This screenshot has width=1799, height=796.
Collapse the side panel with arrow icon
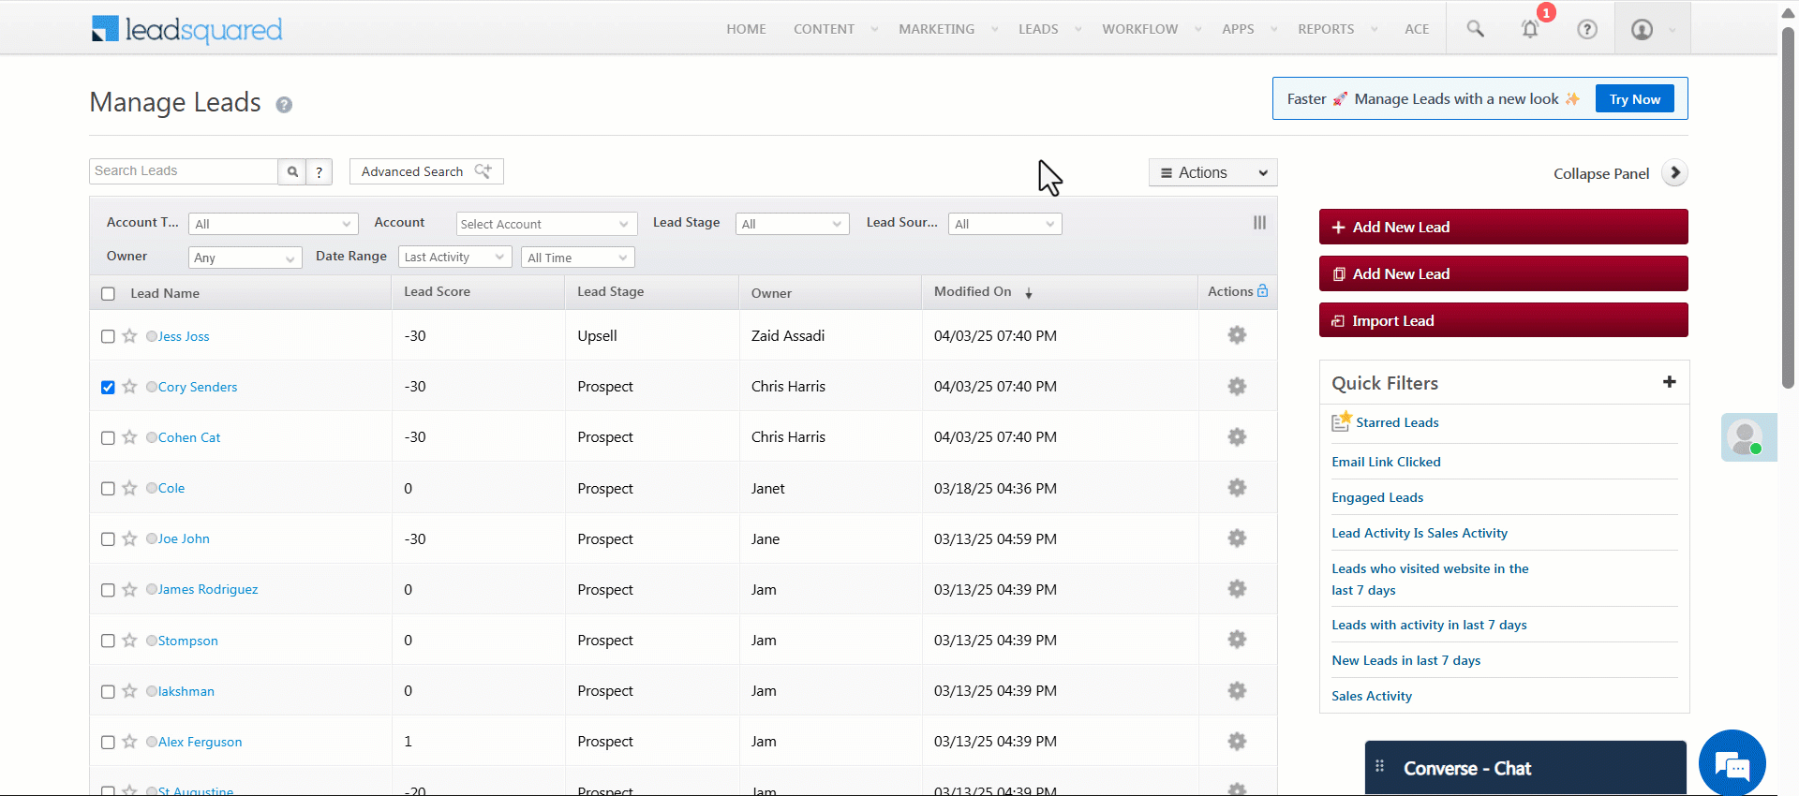1674,173
